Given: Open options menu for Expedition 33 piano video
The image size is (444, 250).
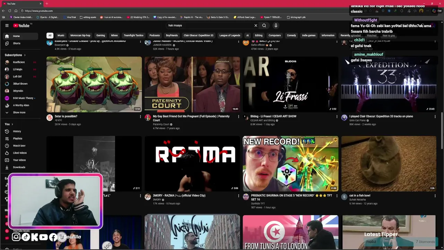Looking at the screenshot, I should (x=435, y=117).
